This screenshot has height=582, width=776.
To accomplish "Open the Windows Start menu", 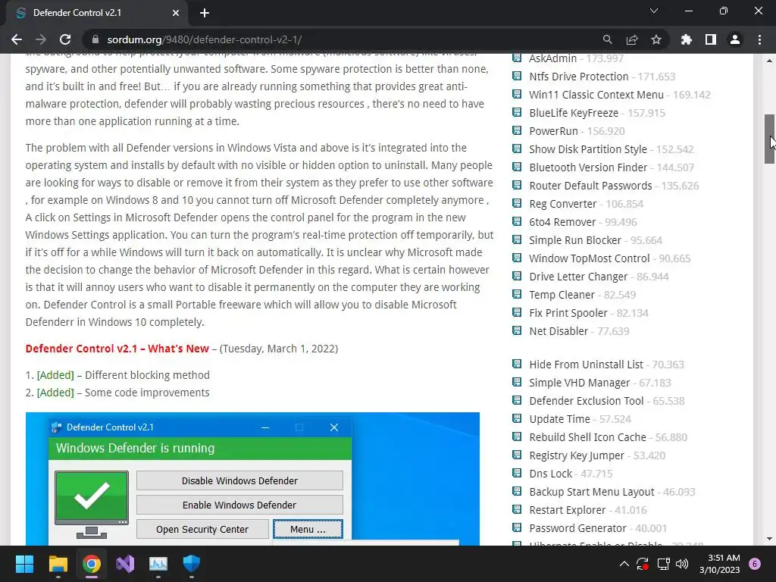I will [24, 564].
